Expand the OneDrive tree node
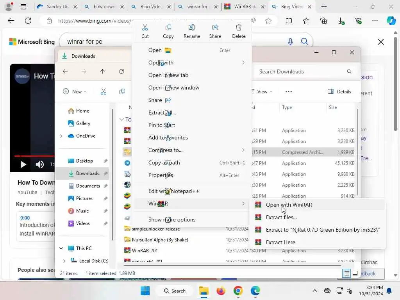This screenshot has height=300, width=400. tap(61, 136)
